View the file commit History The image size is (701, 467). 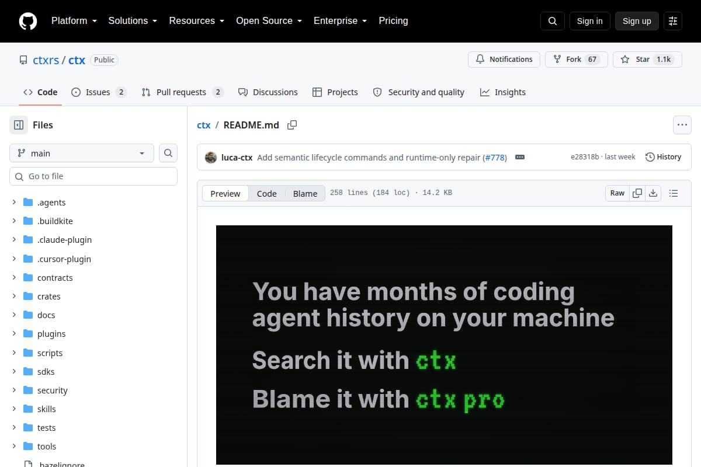point(663,157)
